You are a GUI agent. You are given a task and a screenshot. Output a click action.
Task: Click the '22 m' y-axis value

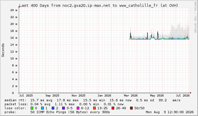pyautogui.click(x=14, y=17)
